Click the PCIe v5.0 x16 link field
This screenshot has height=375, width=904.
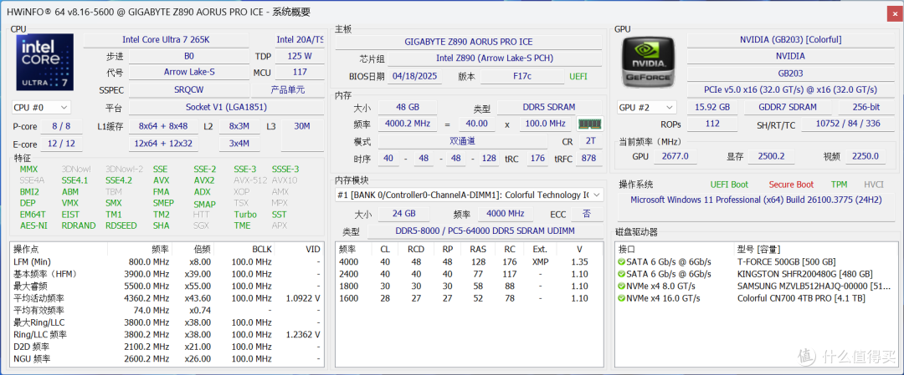coord(790,89)
